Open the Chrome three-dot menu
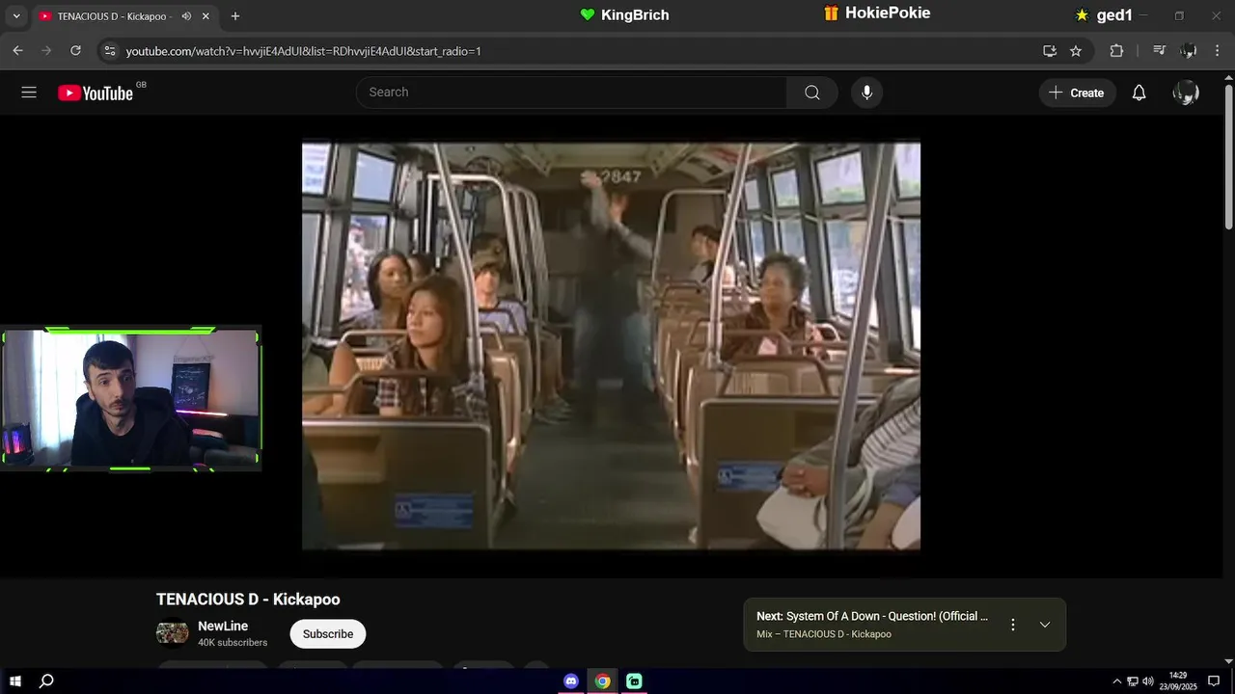The width and height of the screenshot is (1235, 694). point(1218,51)
